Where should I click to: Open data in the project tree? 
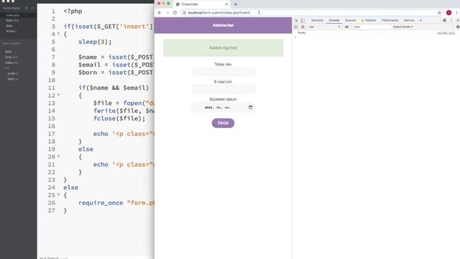8,52
